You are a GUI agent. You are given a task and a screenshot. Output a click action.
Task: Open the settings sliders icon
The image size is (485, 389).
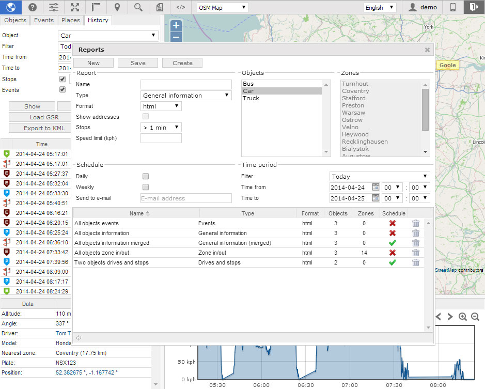pos(54,7)
